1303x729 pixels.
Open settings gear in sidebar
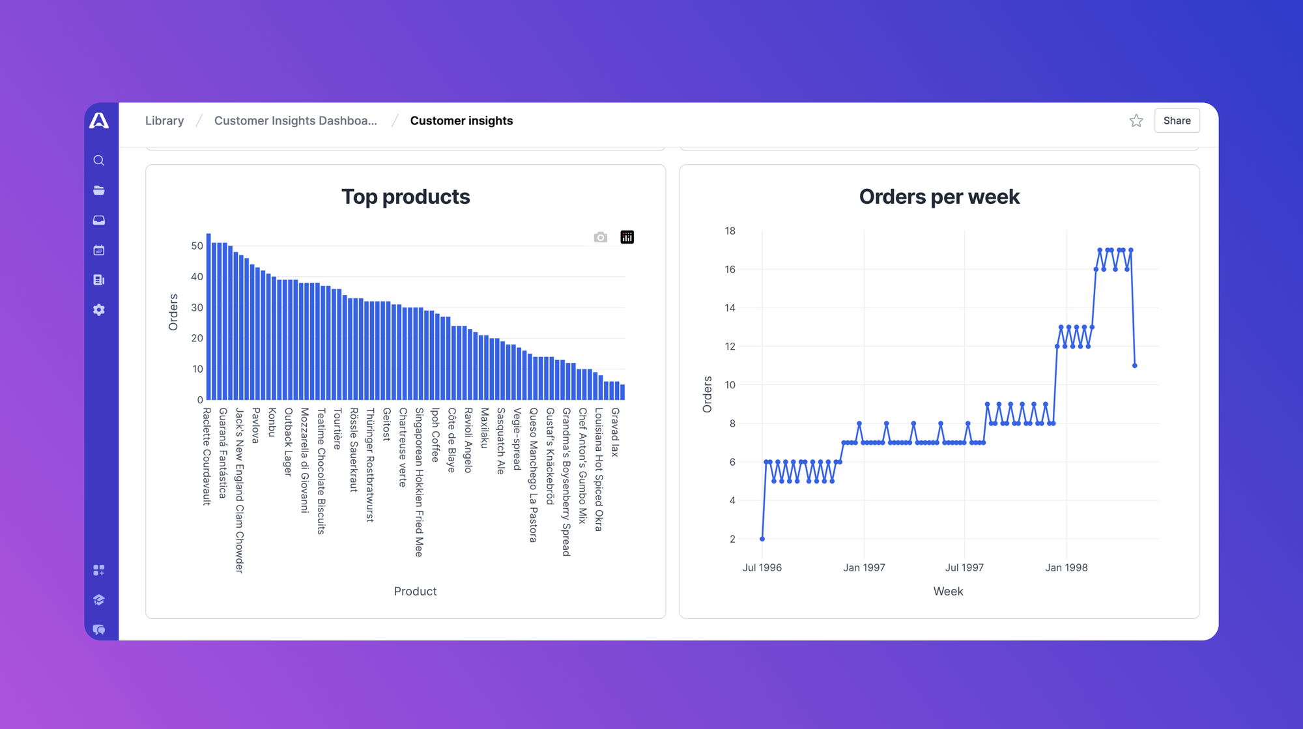[99, 310]
